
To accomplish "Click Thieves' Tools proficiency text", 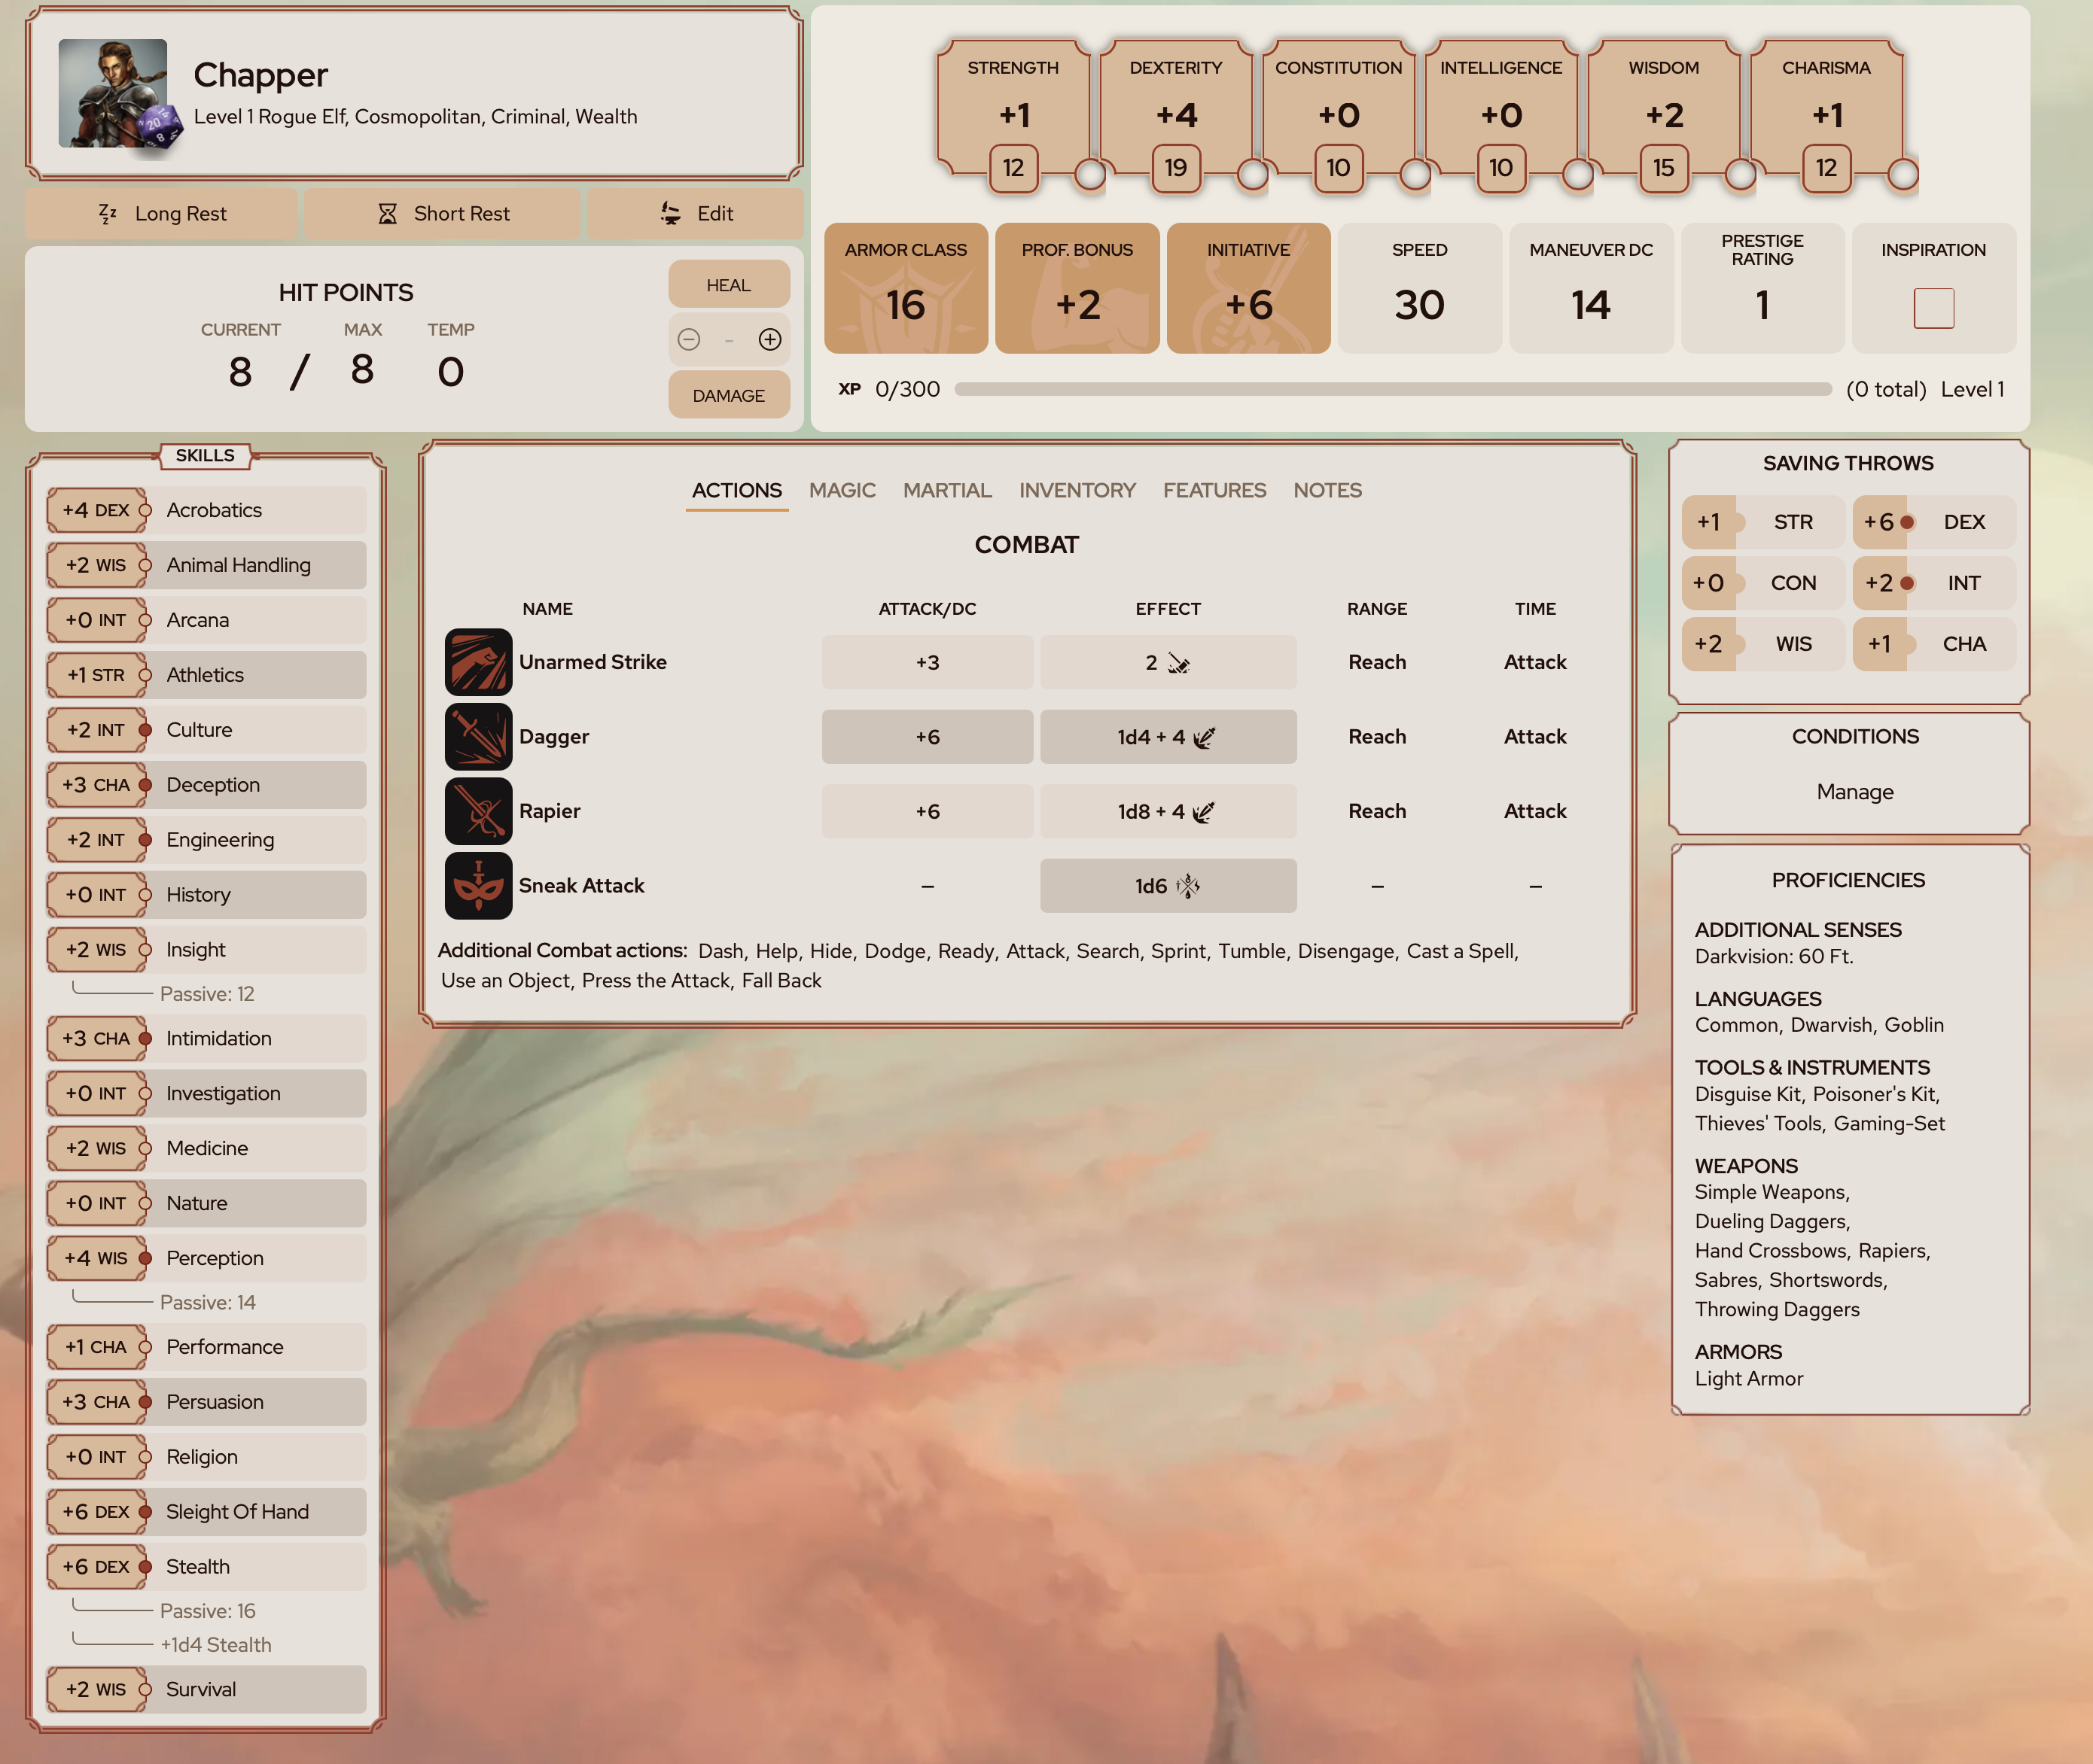I will 1758,1124.
